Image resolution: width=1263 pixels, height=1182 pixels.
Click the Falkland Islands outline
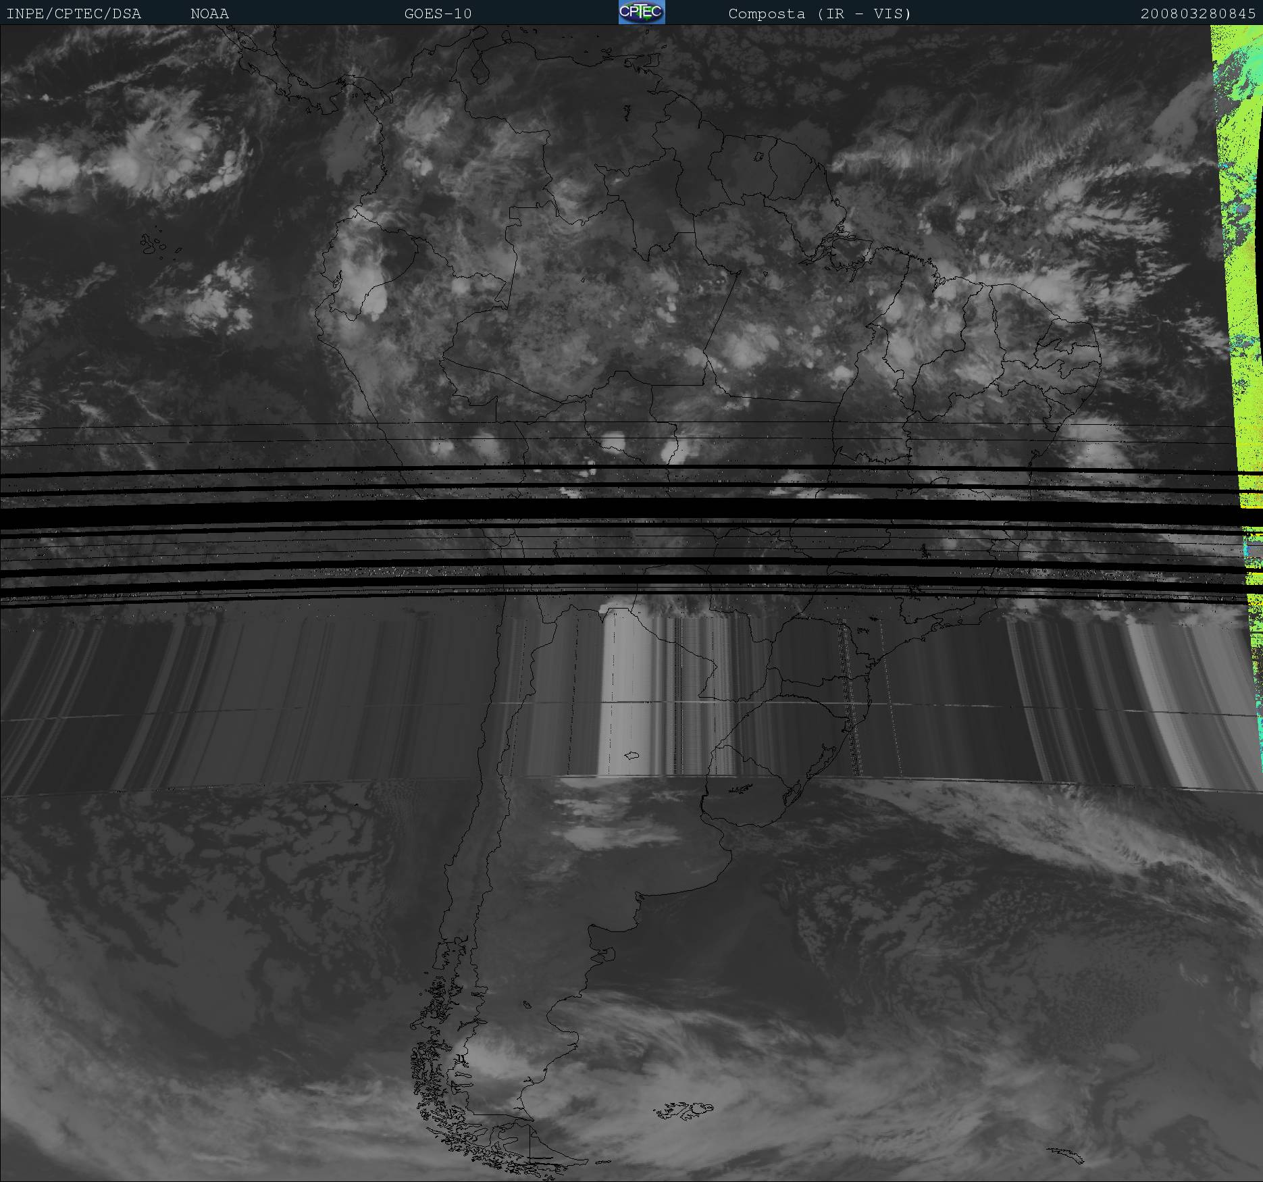[x=684, y=1109]
